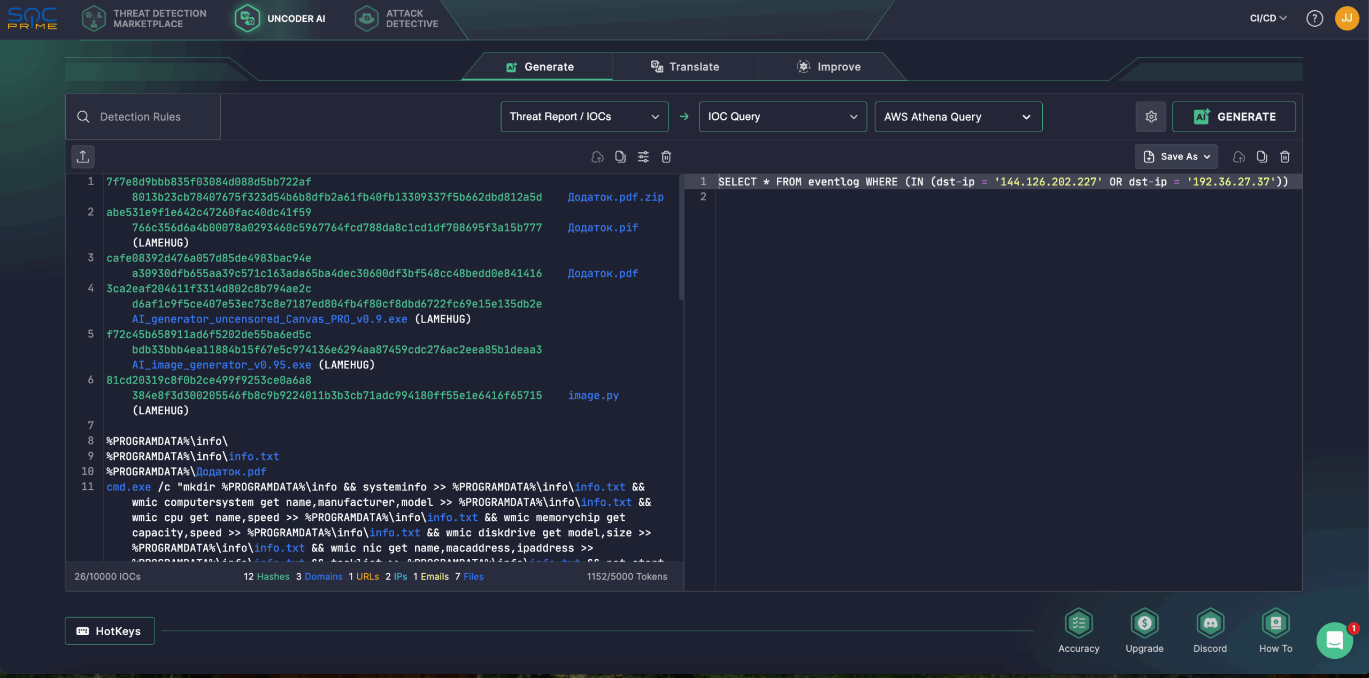Expand the CI/CD menu
This screenshot has height=678, width=1369.
1268,18
